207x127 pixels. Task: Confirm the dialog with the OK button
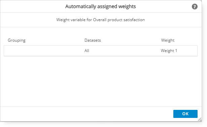(x=185, y=114)
